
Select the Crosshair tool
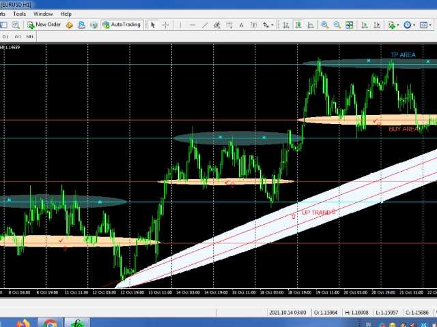pyautogui.click(x=166, y=25)
